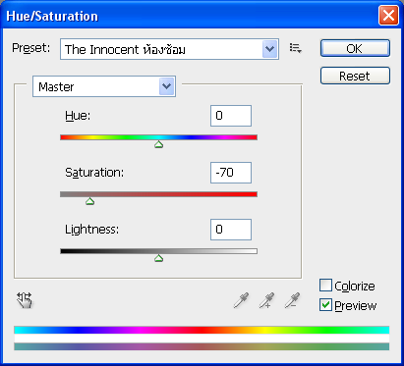Click the Saturation value field showing -70
The image size is (404, 366).
(x=231, y=173)
